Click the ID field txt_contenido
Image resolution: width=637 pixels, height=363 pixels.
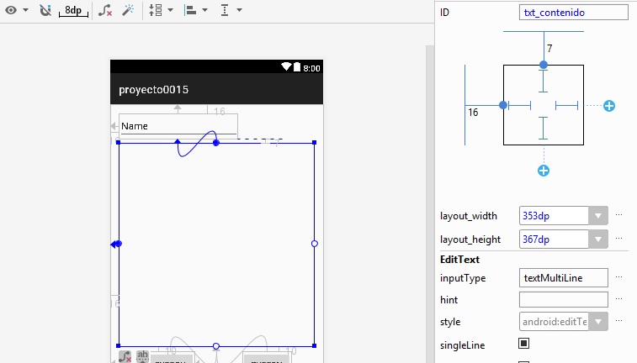[x=574, y=13]
